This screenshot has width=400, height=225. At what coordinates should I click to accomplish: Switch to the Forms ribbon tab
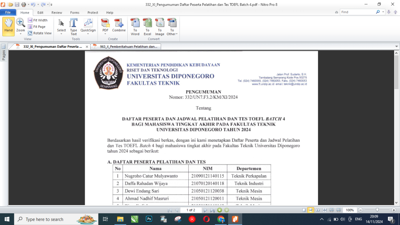(75, 12)
